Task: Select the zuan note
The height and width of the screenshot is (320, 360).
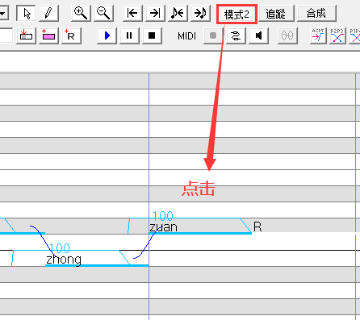Action: pyautogui.click(x=200, y=226)
